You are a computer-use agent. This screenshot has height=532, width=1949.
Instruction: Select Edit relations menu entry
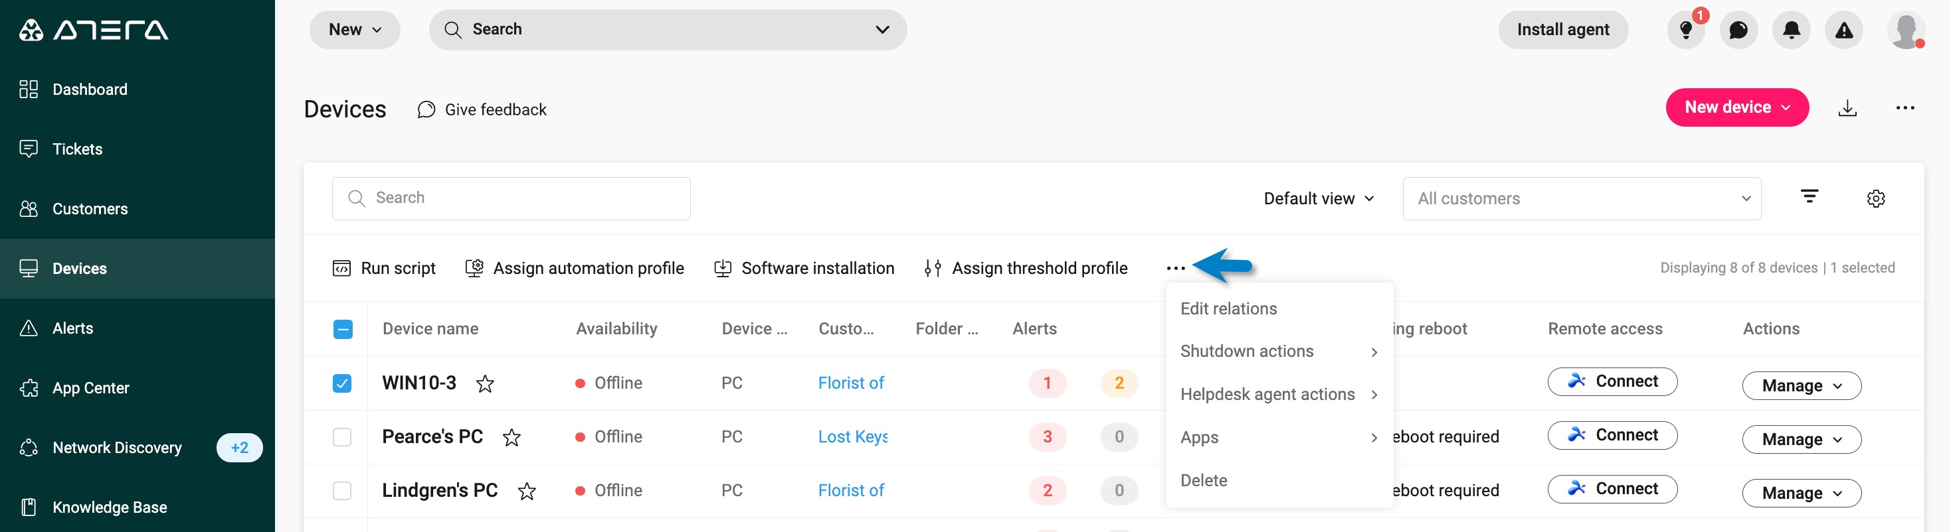[1279, 308]
